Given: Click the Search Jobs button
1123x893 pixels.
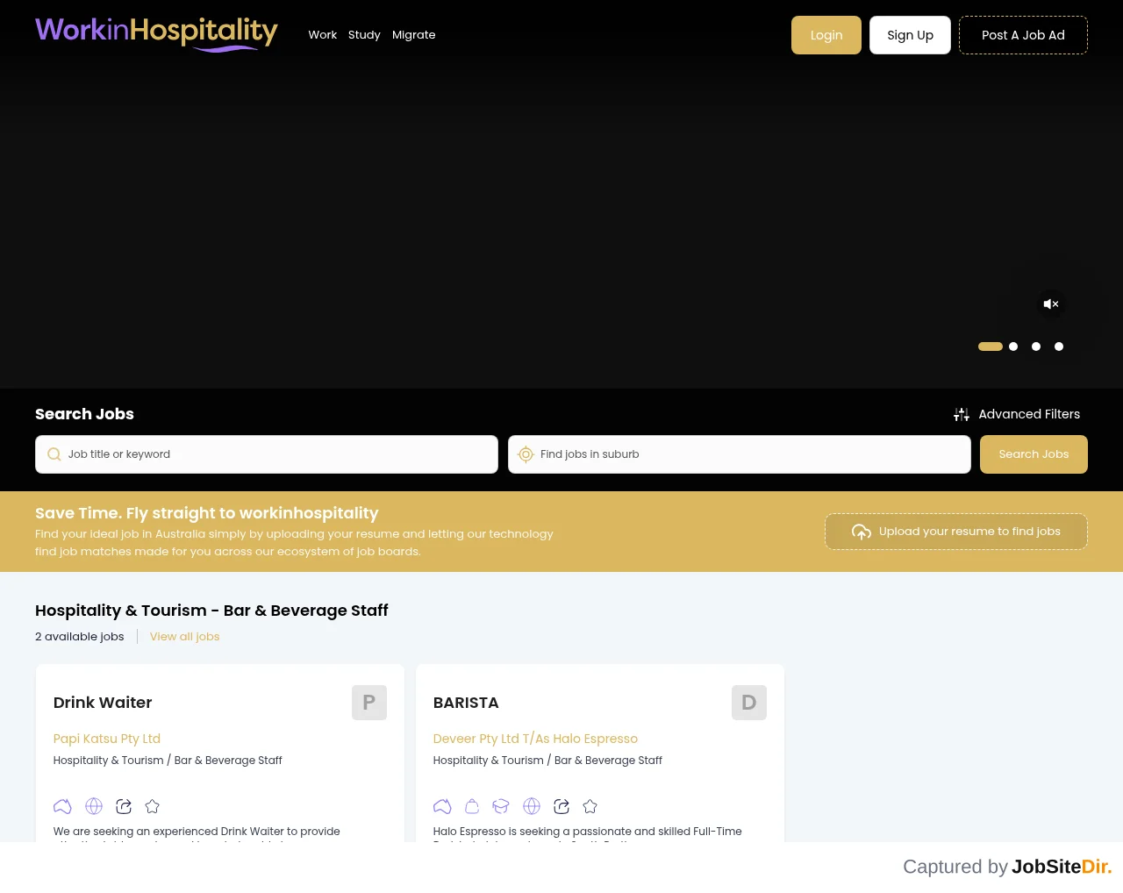Looking at the screenshot, I should 1034,454.
